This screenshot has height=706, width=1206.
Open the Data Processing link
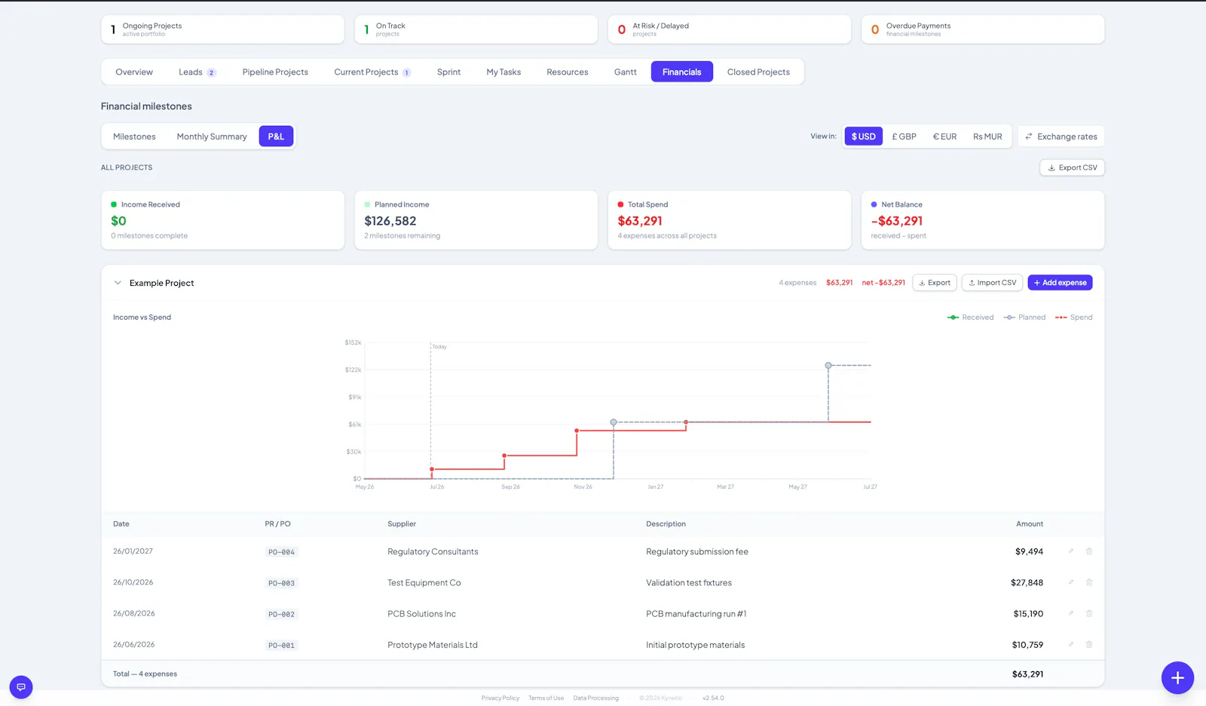pyautogui.click(x=595, y=698)
